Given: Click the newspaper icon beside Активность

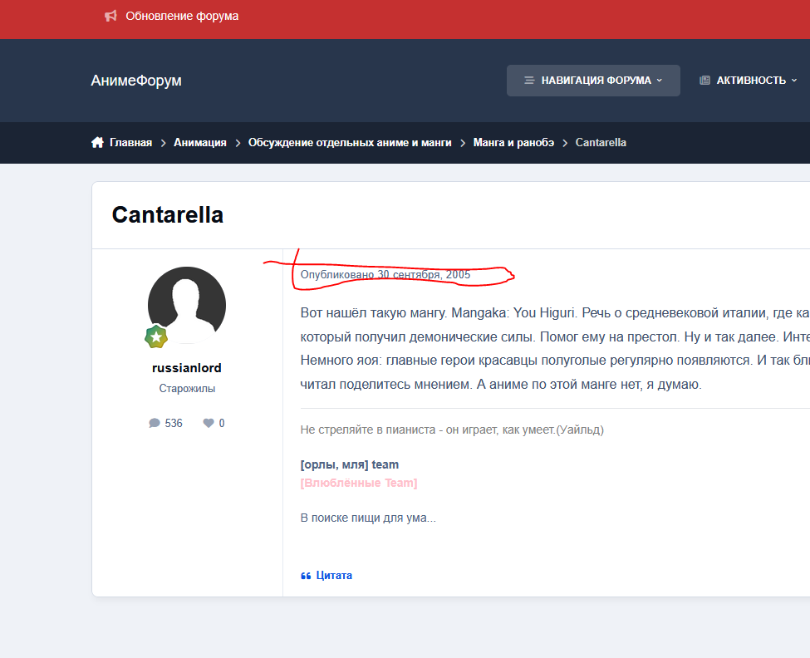Looking at the screenshot, I should [705, 81].
